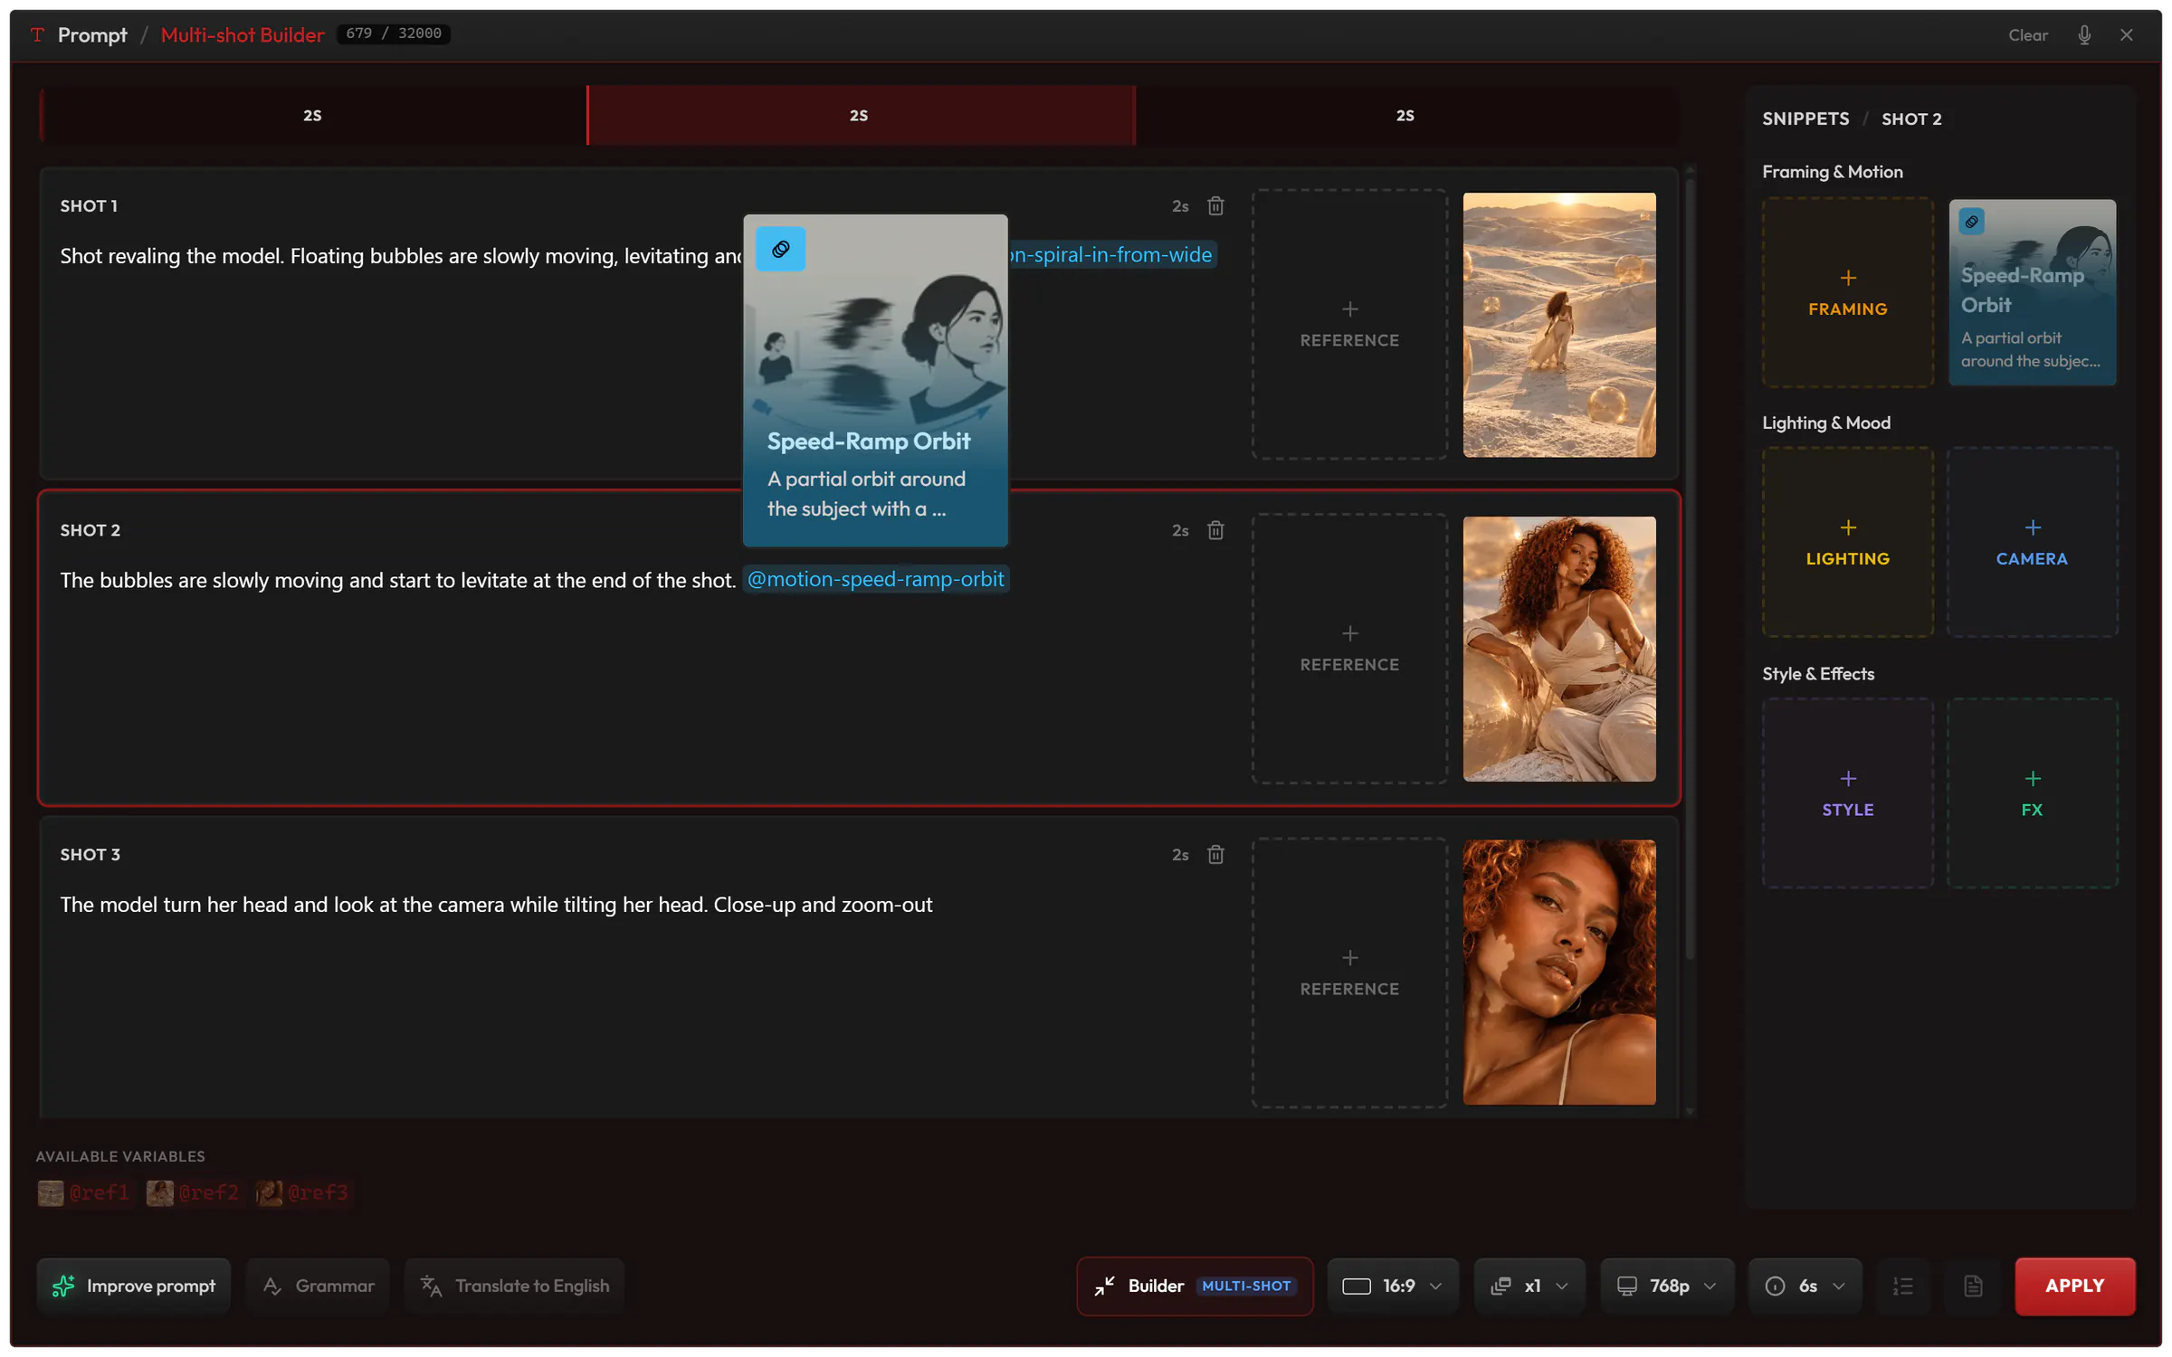Add a Framing snippet
The height and width of the screenshot is (1357, 2172).
click(1847, 292)
